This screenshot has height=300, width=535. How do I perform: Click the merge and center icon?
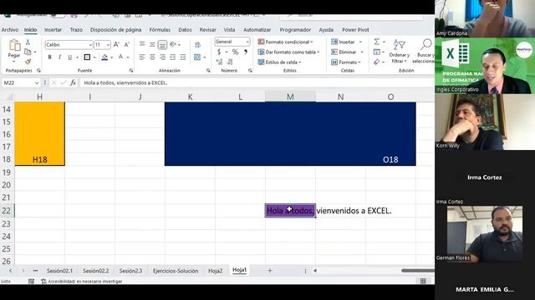click(x=197, y=57)
